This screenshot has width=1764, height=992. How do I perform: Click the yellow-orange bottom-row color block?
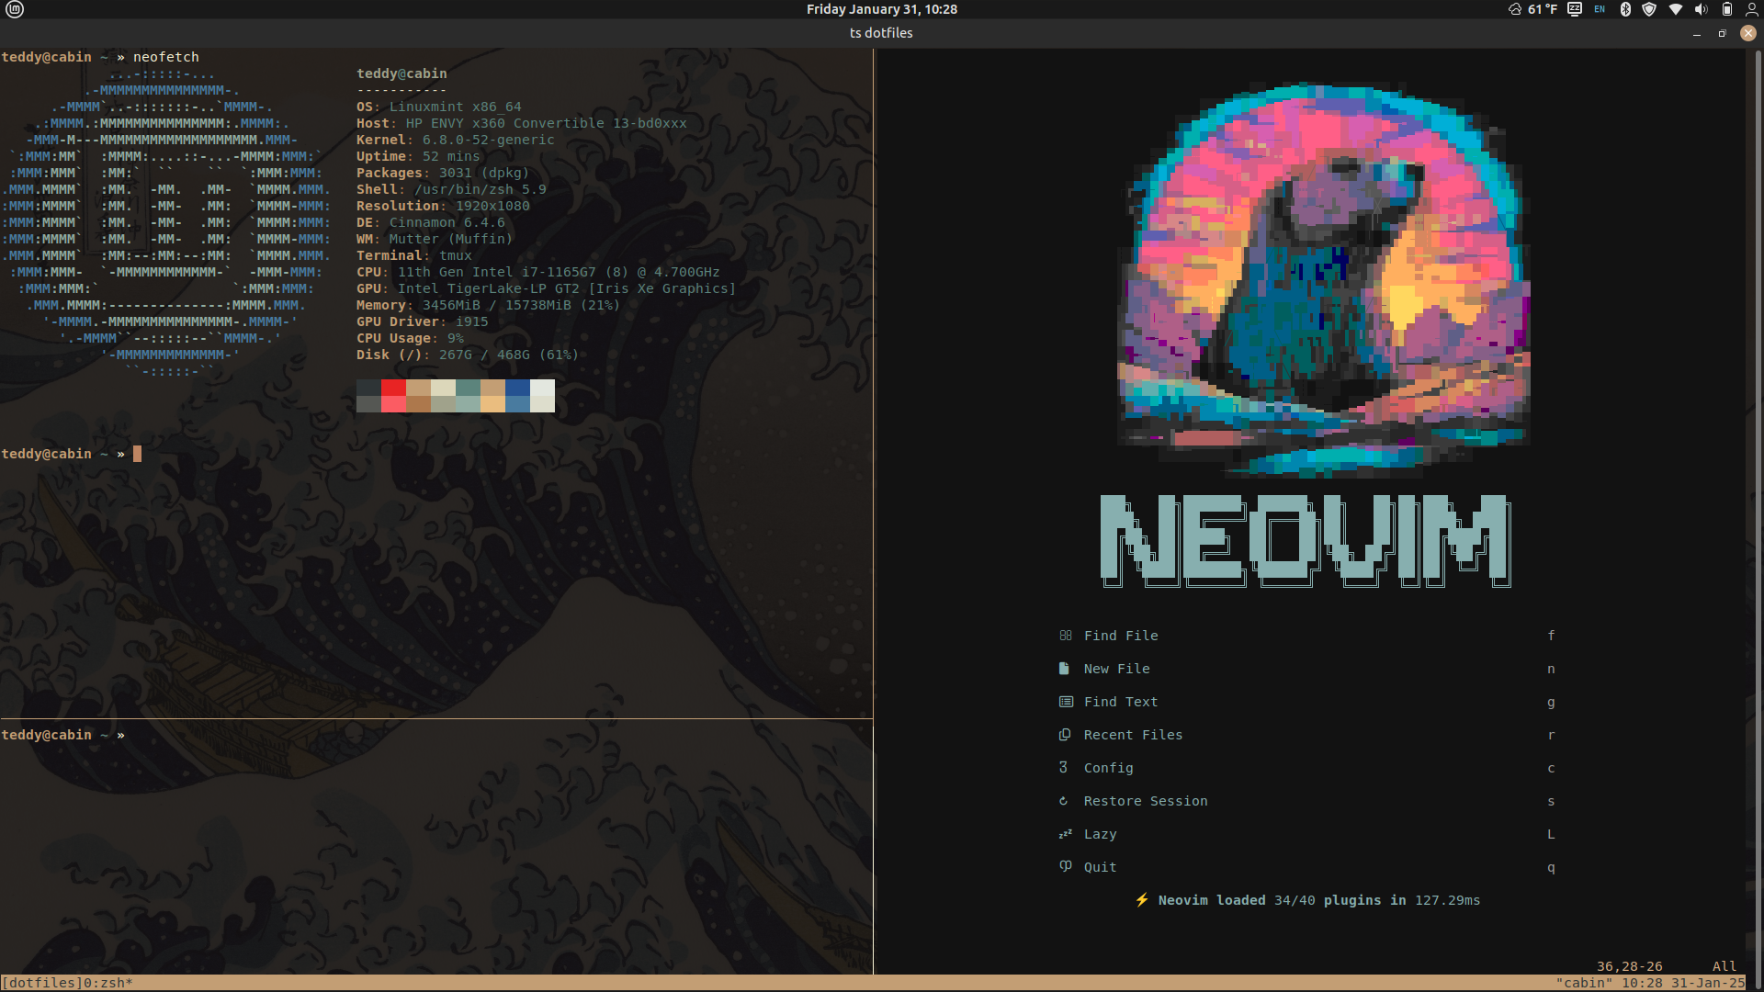[x=492, y=404]
